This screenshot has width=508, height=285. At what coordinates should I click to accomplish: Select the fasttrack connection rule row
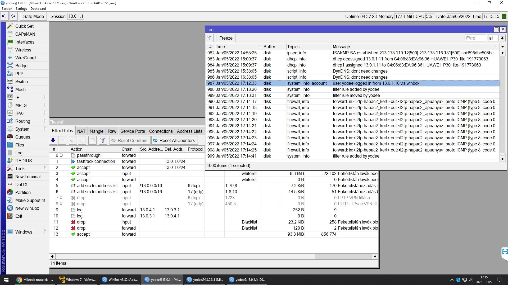pyautogui.click(x=127, y=161)
